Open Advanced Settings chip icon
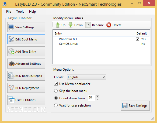 [x=12, y=64]
